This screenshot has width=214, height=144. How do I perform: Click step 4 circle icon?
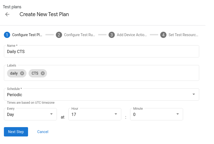163,35
